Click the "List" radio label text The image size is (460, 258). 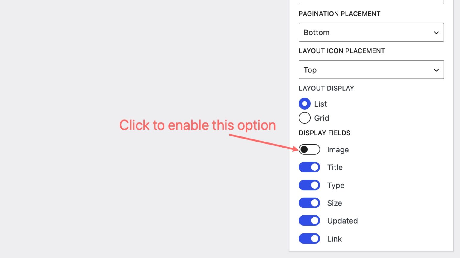[x=320, y=104]
